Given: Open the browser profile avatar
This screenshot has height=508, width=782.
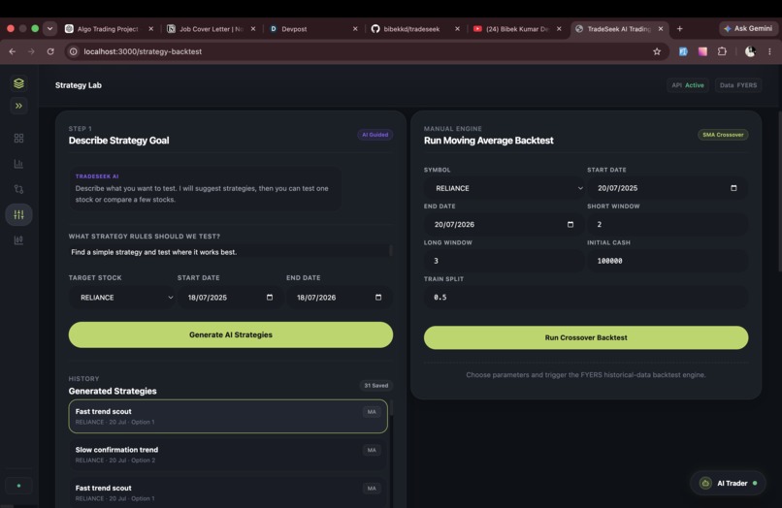Looking at the screenshot, I should [750, 51].
